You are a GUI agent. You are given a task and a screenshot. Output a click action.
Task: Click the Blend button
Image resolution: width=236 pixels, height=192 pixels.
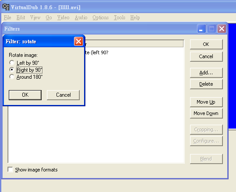(x=206, y=159)
